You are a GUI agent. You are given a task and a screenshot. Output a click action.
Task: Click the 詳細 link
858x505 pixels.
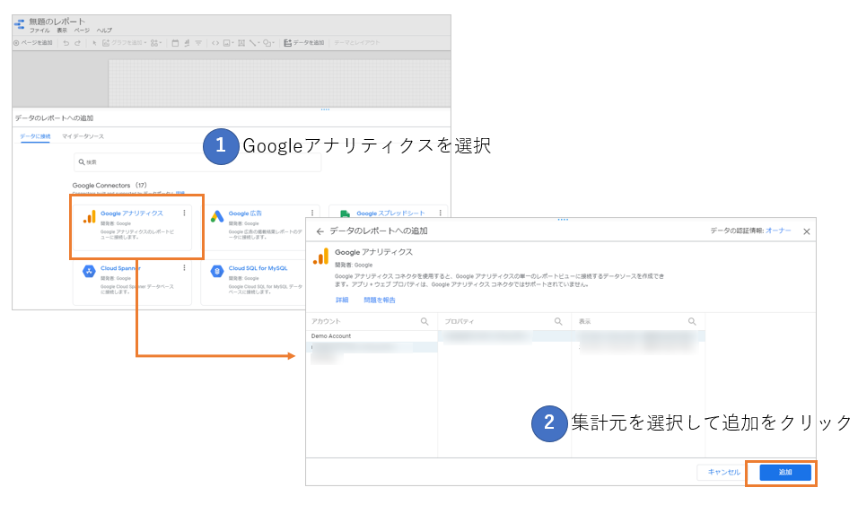click(342, 300)
